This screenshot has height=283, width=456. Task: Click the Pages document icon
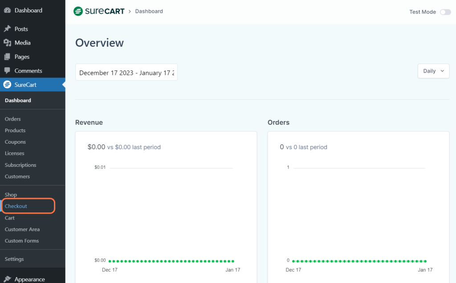tap(7, 57)
